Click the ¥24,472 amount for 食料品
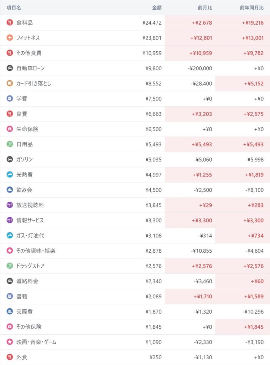The width and height of the screenshot is (270, 365). (152, 23)
